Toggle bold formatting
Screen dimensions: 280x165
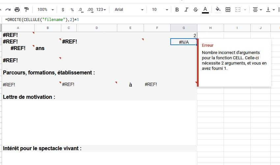point(177,10)
